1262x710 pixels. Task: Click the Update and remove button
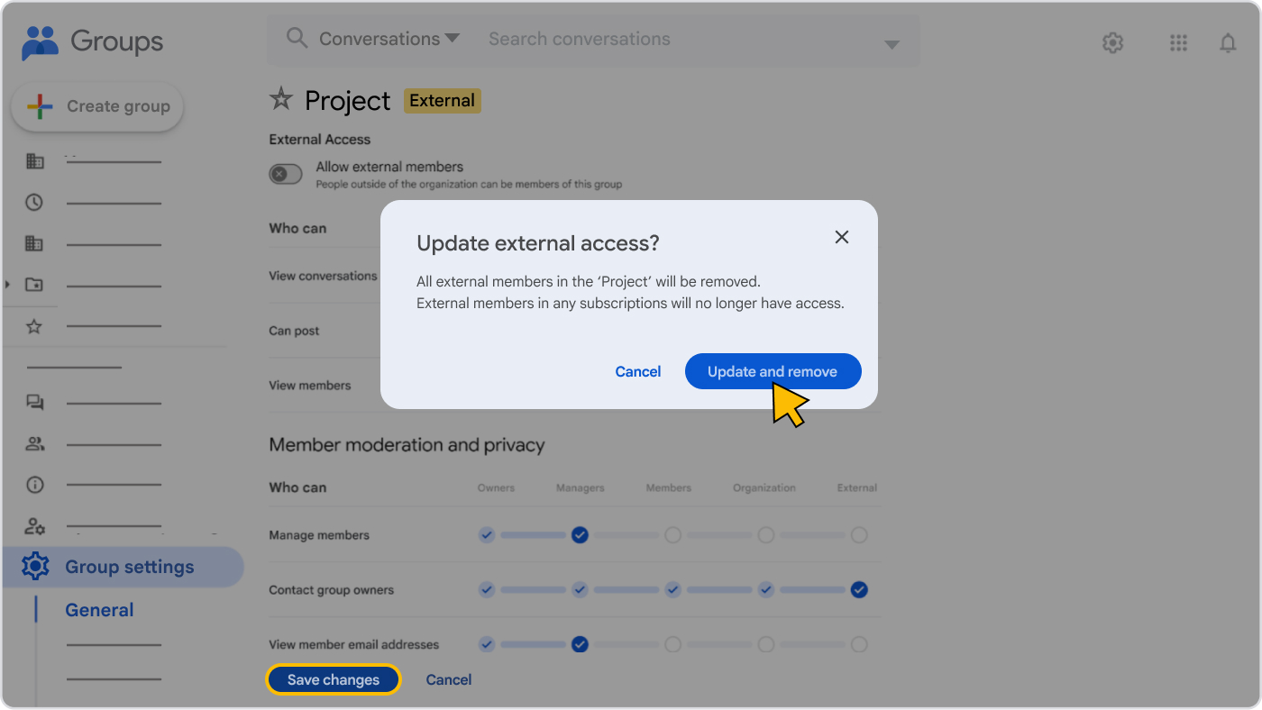click(x=773, y=371)
